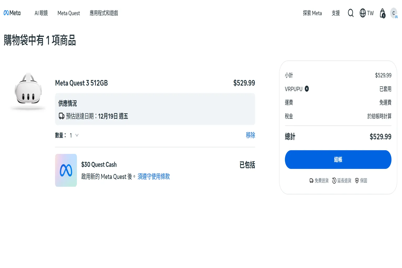Click the truck icon beside 免費送貨
The width and height of the screenshot is (402, 268).
(311, 180)
